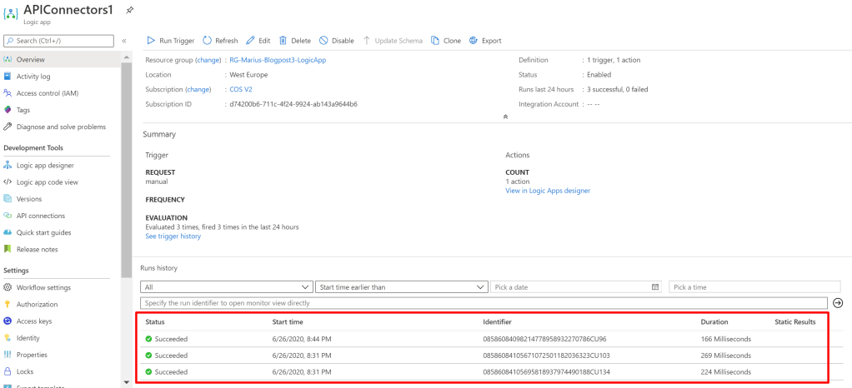The height and width of the screenshot is (388, 852).
Task: Collapse the left sidebar with double chevron
Action: point(124,40)
